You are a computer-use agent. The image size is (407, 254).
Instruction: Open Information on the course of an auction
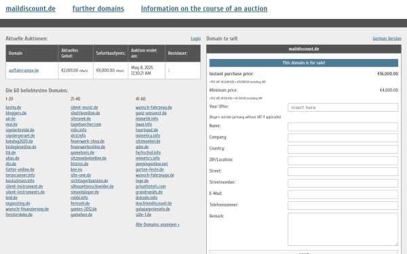coord(204,9)
